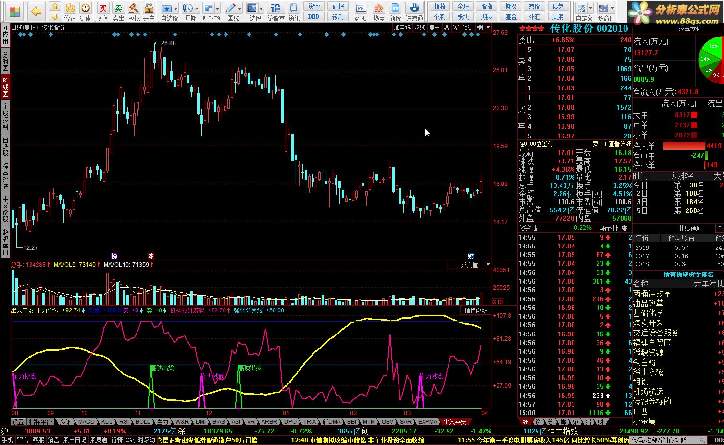Expand the F10/F9 dropdown arrow

pos(217,8)
